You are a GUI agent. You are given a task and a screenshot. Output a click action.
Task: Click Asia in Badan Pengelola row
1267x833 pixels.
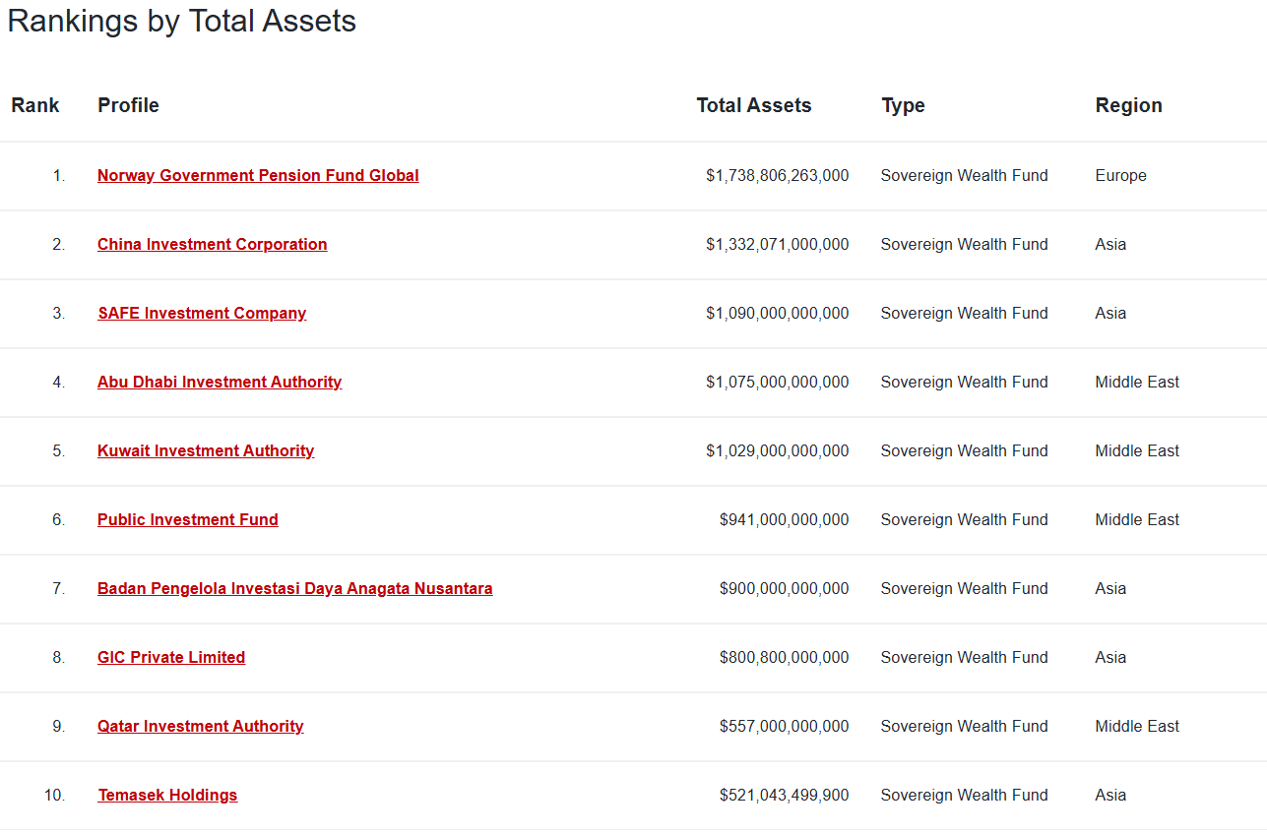(1110, 588)
